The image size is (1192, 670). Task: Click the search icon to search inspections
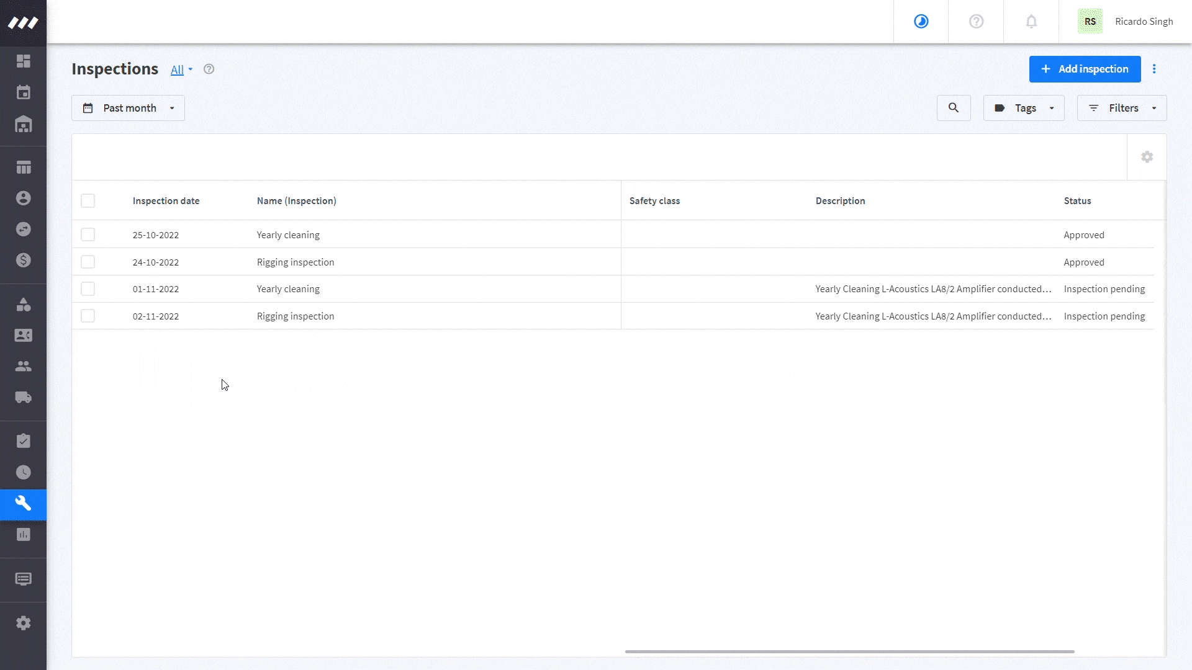point(954,107)
